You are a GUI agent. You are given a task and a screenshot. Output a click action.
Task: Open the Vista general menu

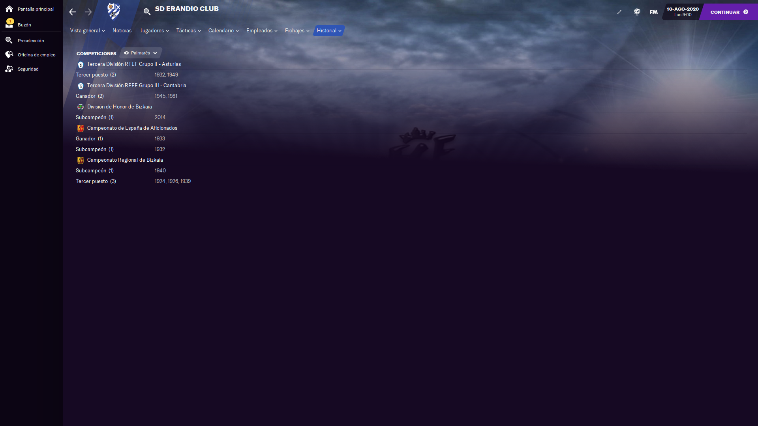pos(87,31)
